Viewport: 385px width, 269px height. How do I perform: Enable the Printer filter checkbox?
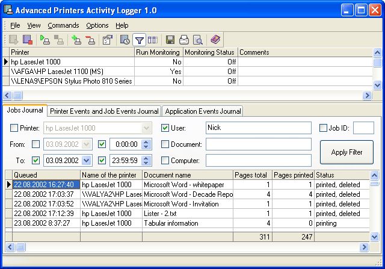14,128
